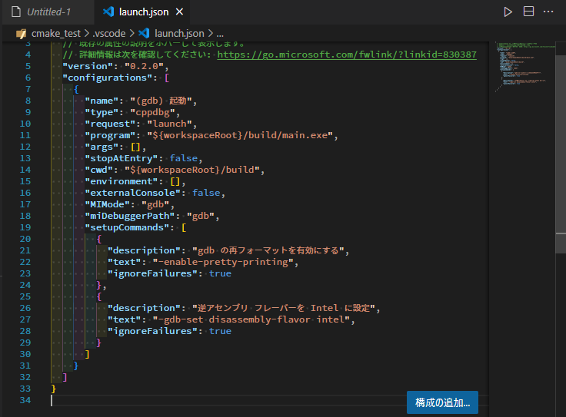
Task: Click the file icon on Untitled-1 tab
Action: click(16, 12)
